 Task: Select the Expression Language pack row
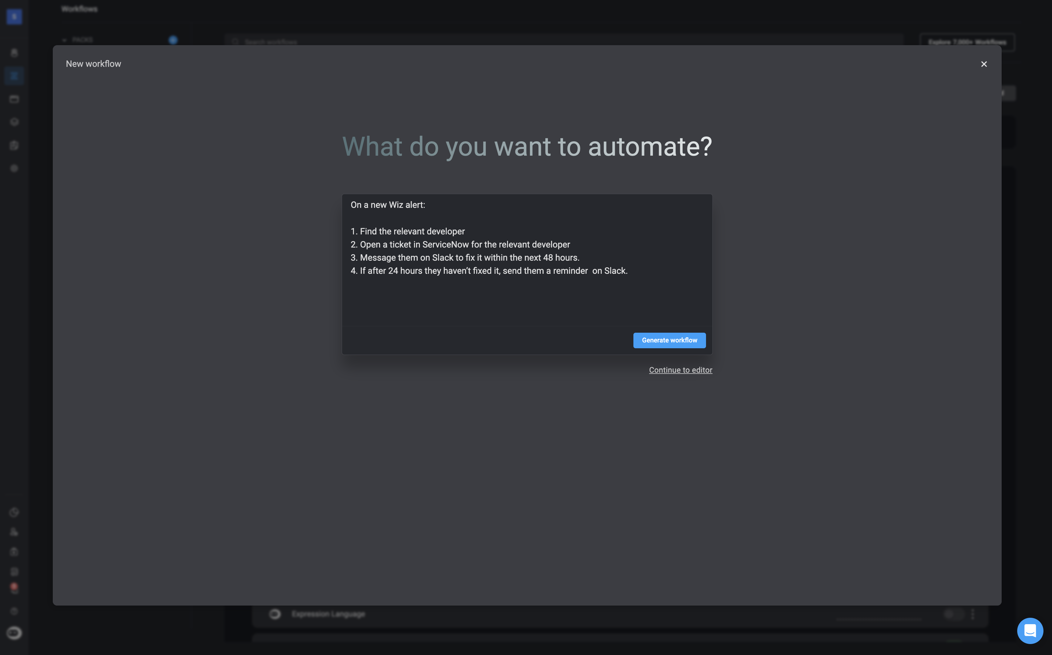329,614
